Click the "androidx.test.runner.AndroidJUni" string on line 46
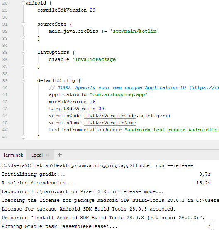219x230 pixels. [x=172, y=130]
